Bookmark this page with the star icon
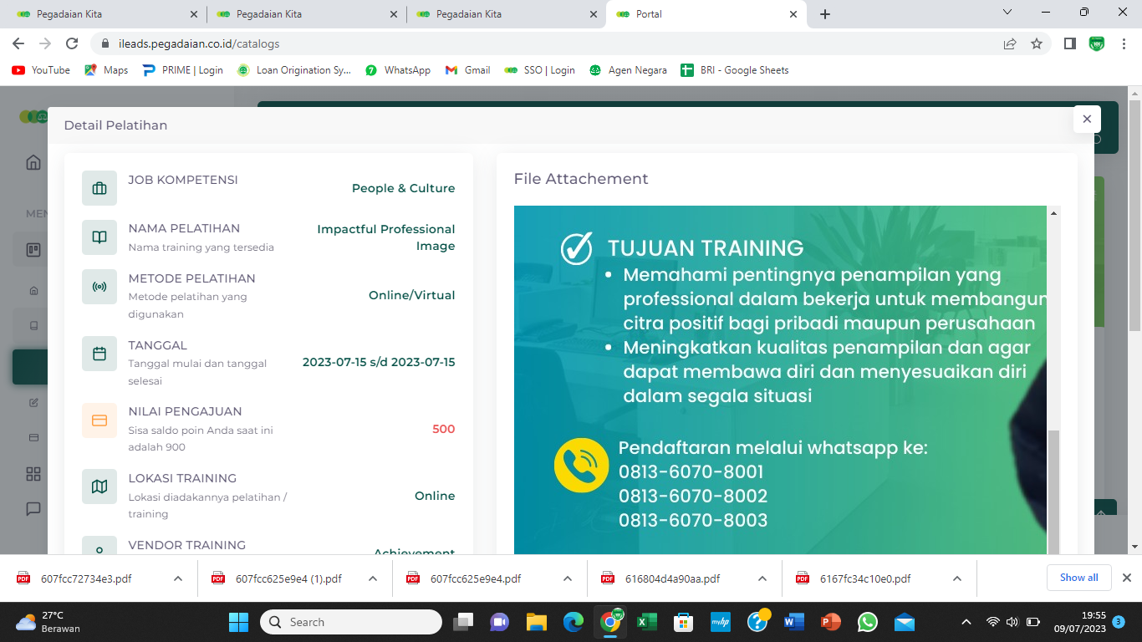This screenshot has height=642, width=1142. click(x=1037, y=43)
